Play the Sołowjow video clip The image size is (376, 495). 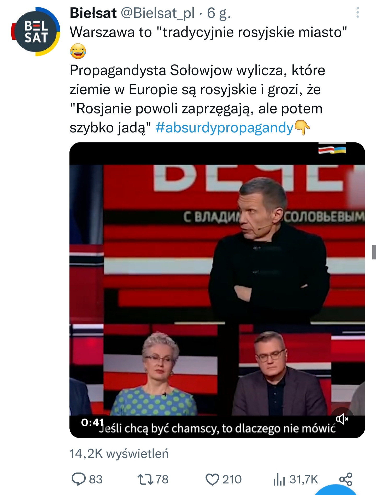click(217, 290)
